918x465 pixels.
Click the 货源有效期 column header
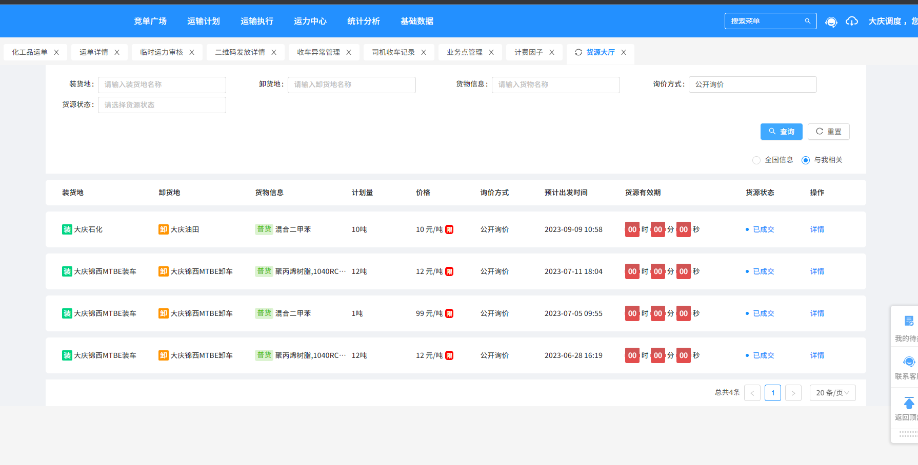click(643, 193)
